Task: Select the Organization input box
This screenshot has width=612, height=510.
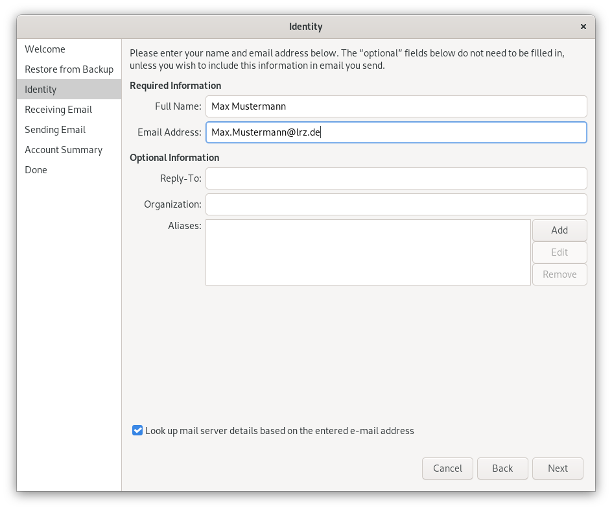Action: 395,204
